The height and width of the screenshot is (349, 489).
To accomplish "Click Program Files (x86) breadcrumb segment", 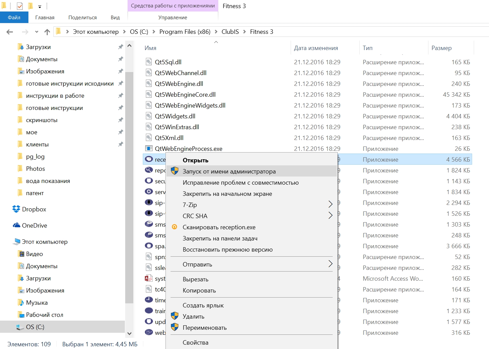I will coord(185,32).
